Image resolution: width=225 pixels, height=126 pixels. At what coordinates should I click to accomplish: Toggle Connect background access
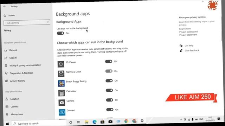click(x=110, y=110)
